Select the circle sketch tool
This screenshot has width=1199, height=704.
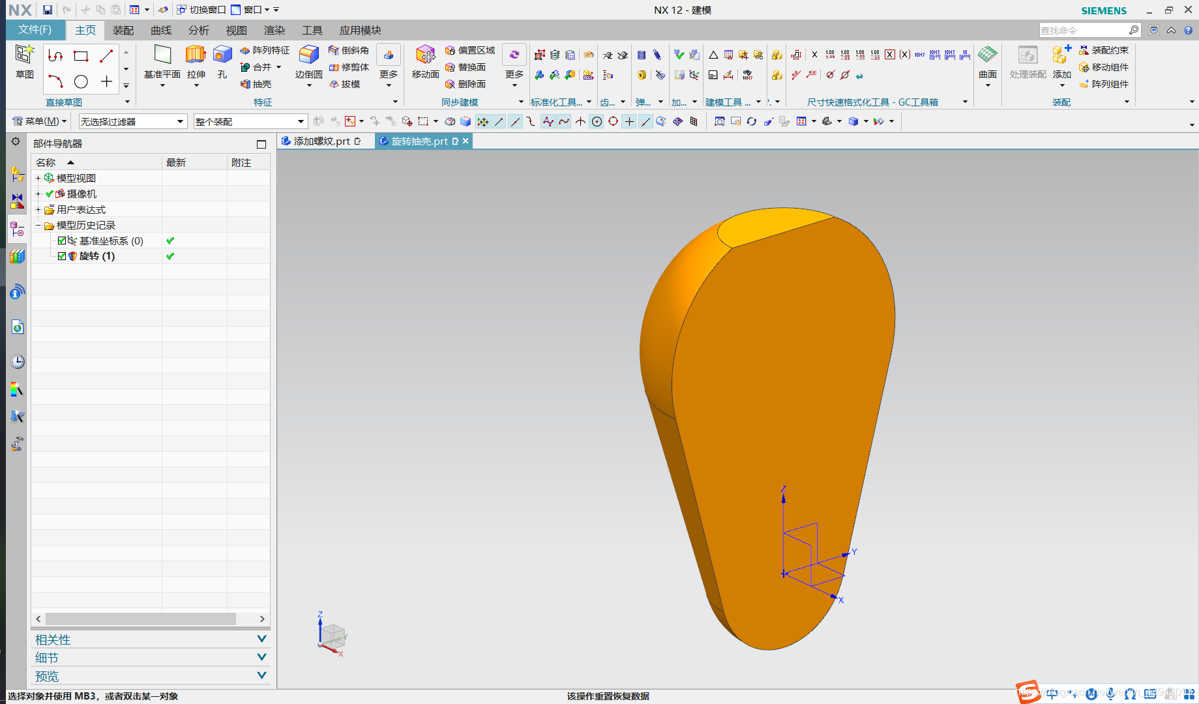tap(81, 81)
